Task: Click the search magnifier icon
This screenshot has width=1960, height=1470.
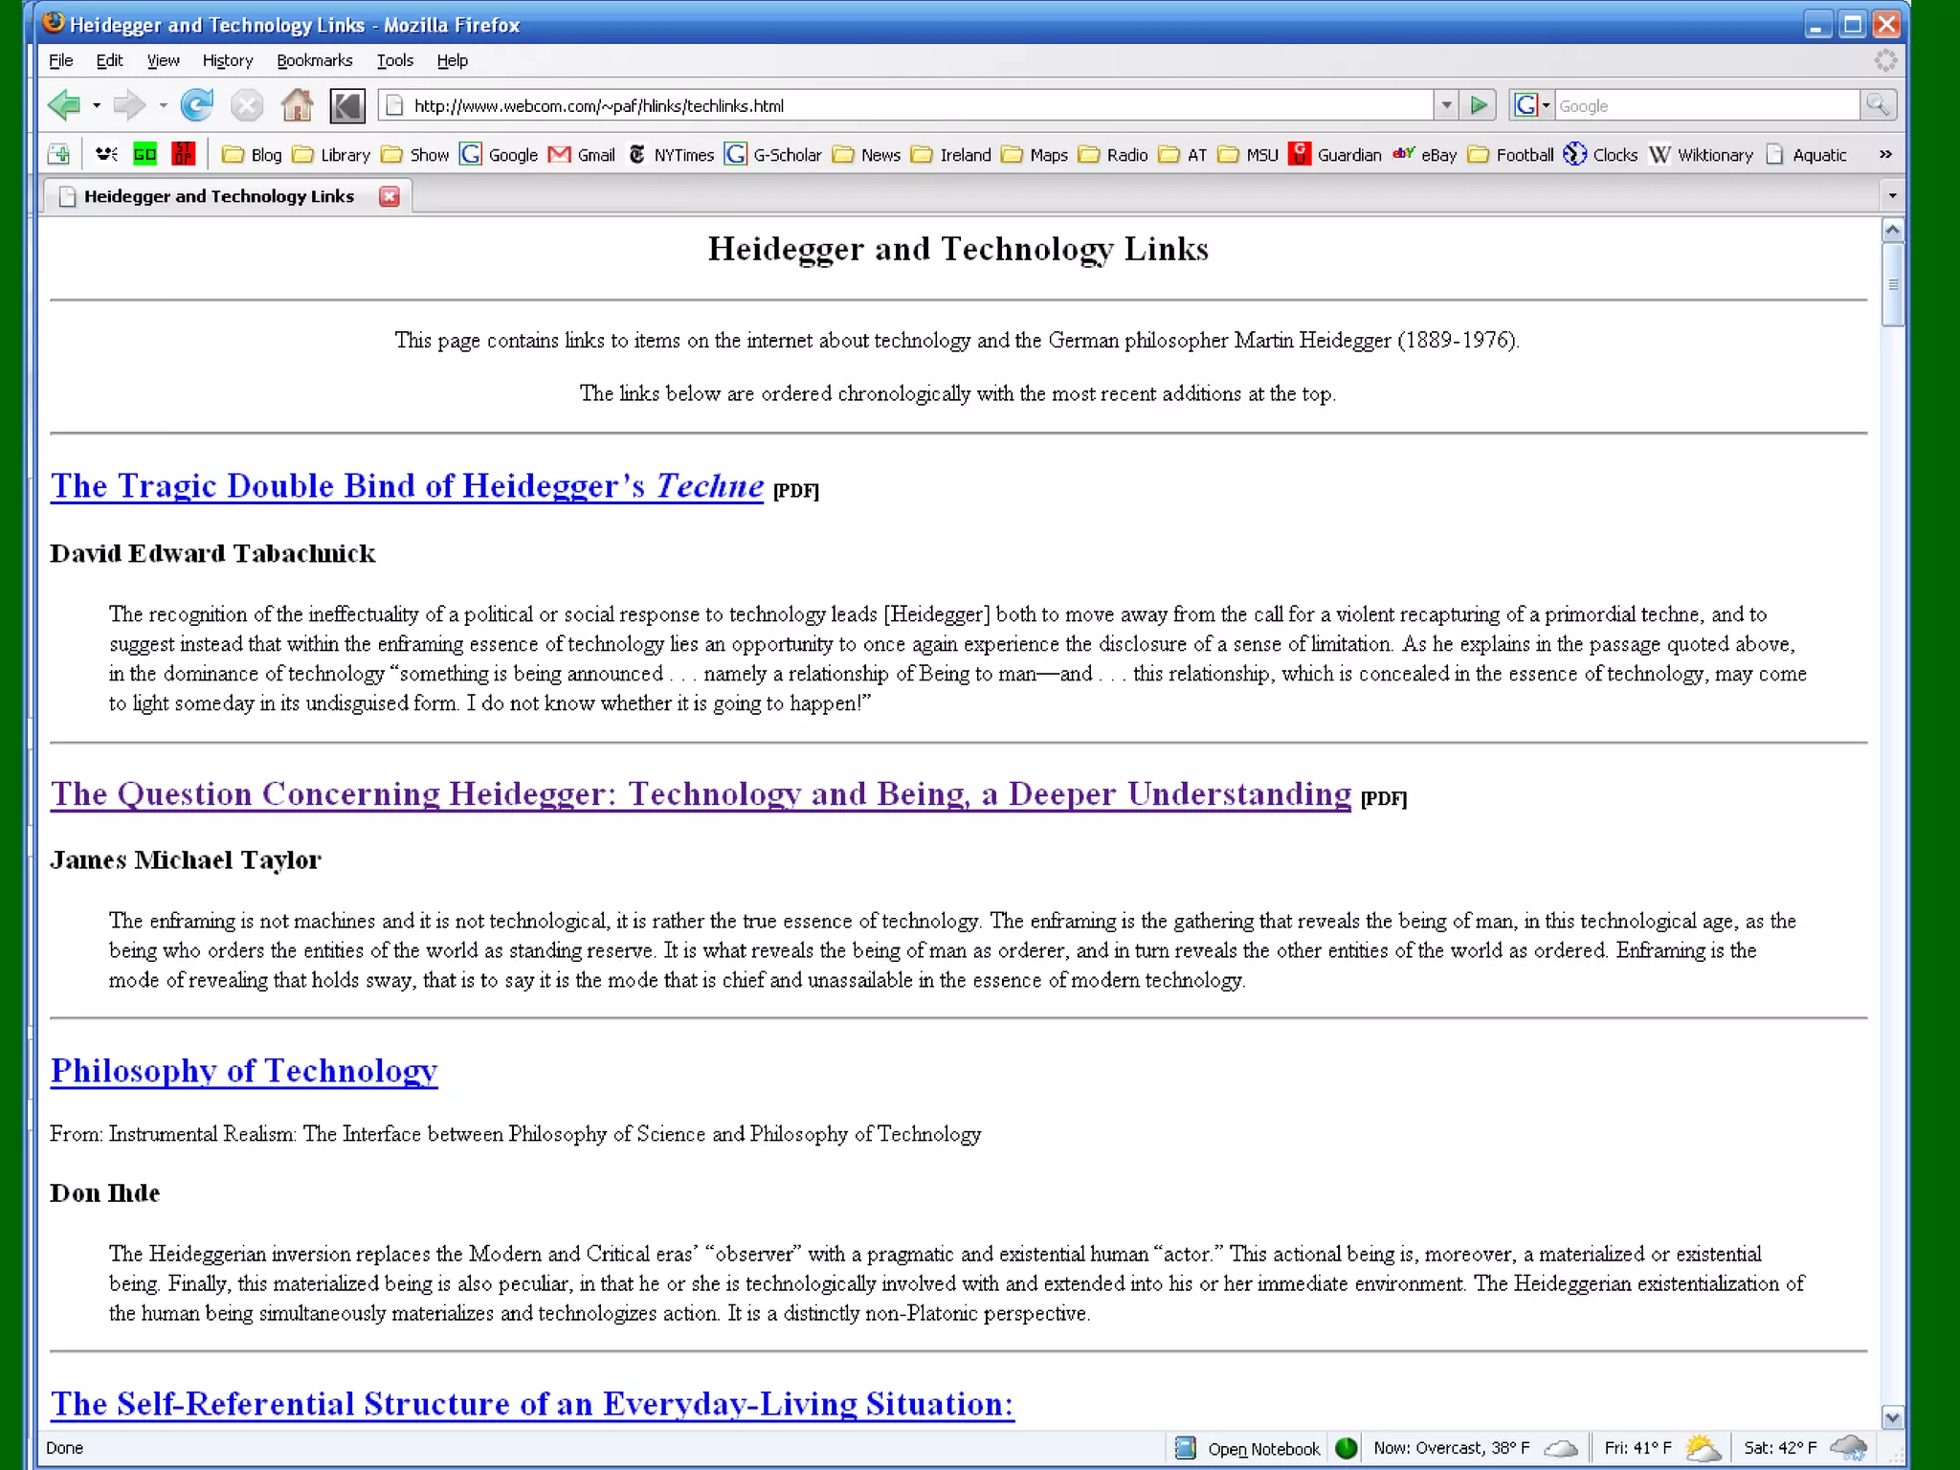Action: point(1877,105)
